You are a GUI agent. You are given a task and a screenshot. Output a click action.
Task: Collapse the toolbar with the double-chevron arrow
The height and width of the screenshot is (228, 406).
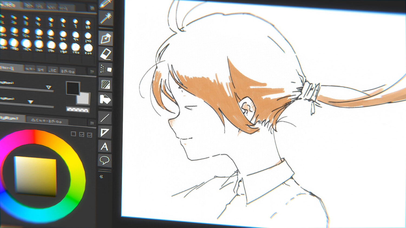pyautogui.click(x=101, y=177)
